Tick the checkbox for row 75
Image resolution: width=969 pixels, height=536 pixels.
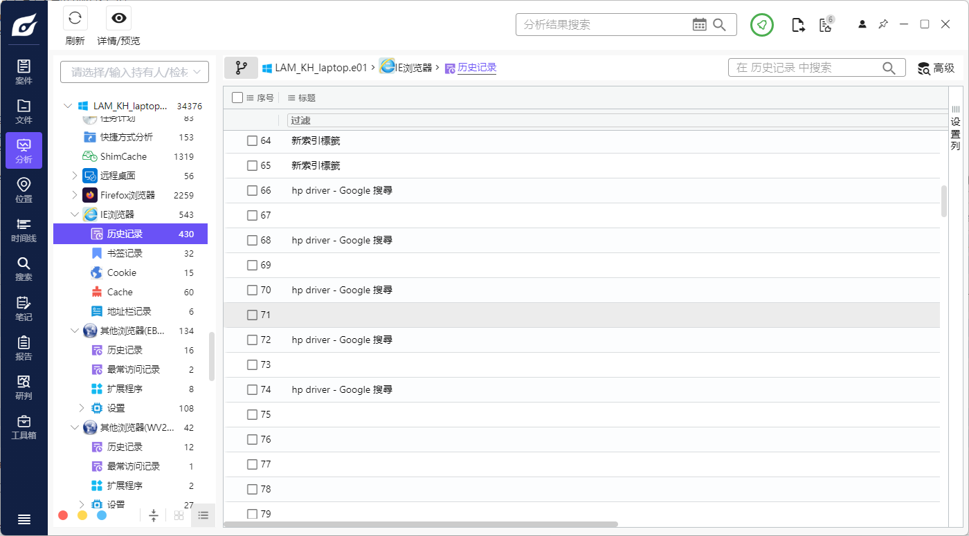[x=252, y=414]
